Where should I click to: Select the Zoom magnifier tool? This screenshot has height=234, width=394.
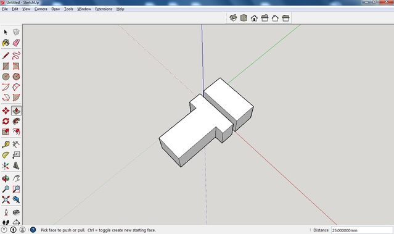pos(6,189)
